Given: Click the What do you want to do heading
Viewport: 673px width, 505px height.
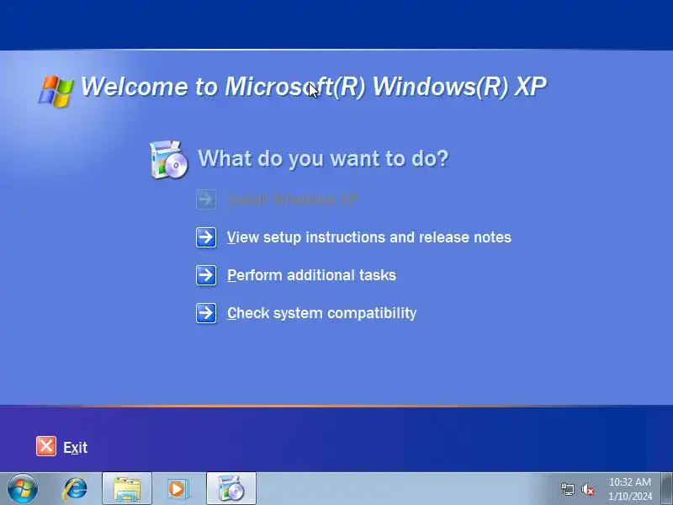Looking at the screenshot, I should (x=323, y=158).
